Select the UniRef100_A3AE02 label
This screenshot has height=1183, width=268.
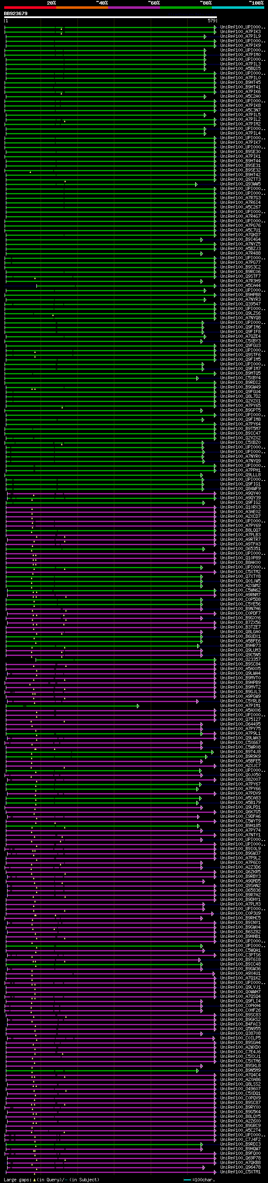click(x=240, y=512)
